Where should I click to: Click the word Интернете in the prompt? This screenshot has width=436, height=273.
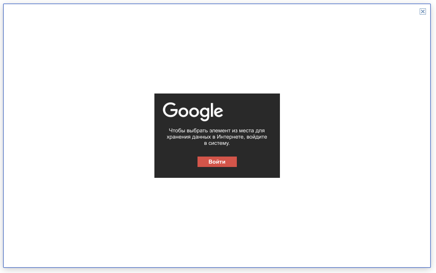(230, 137)
